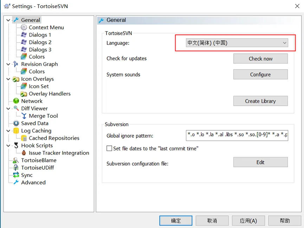Collapse the Diff Viewer tree node

click(8, 109)
